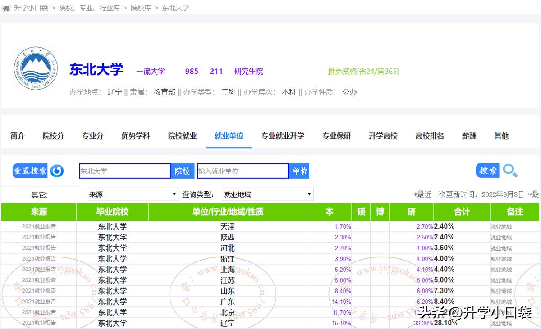The width and height of the screenshot is (541, 329).
Task: Click the 院校 button beside the school field
Action: (x=182, y=171)
